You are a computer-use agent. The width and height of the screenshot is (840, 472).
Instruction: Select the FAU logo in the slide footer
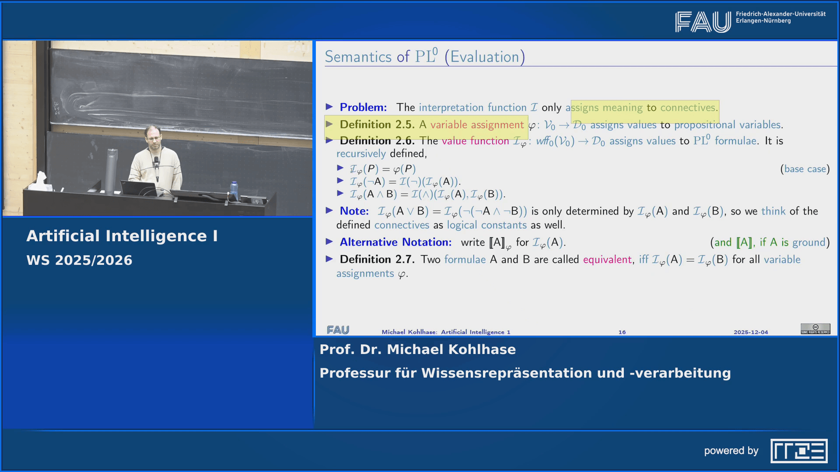point(339,330)
